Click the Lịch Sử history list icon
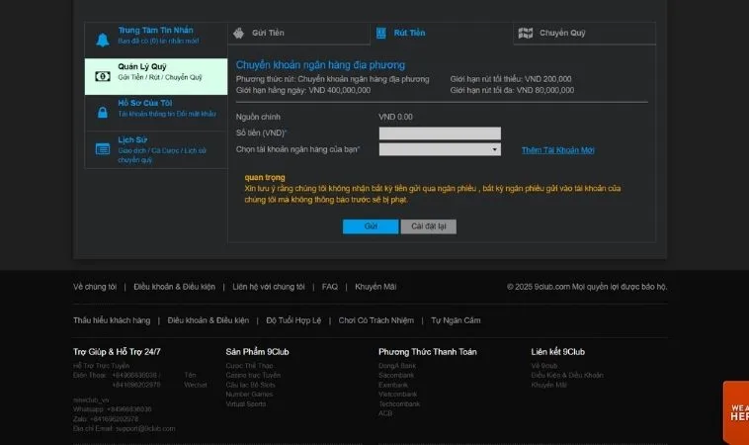Viewport: 749px width, 445px height. pos(103,149)
